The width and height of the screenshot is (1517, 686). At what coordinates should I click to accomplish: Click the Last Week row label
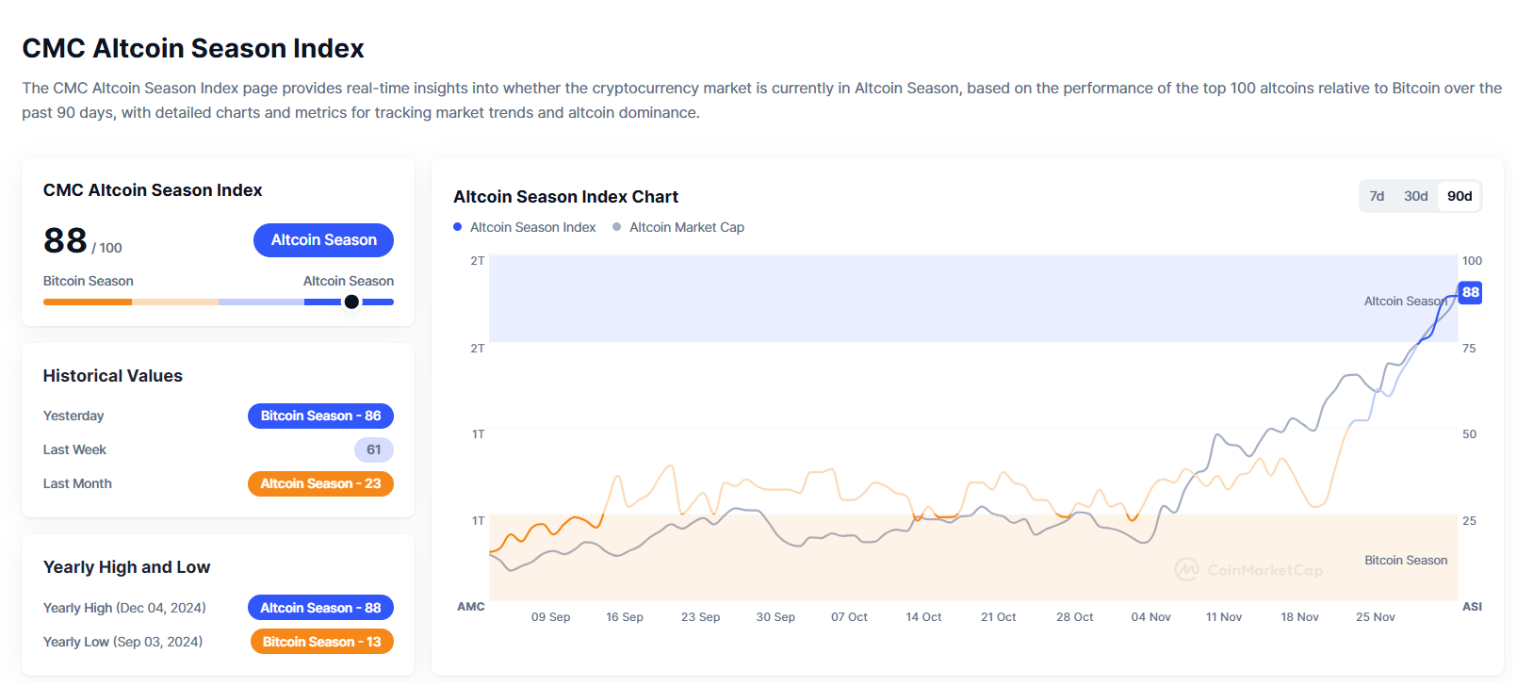pyautogui.click(x=74, y=449)
